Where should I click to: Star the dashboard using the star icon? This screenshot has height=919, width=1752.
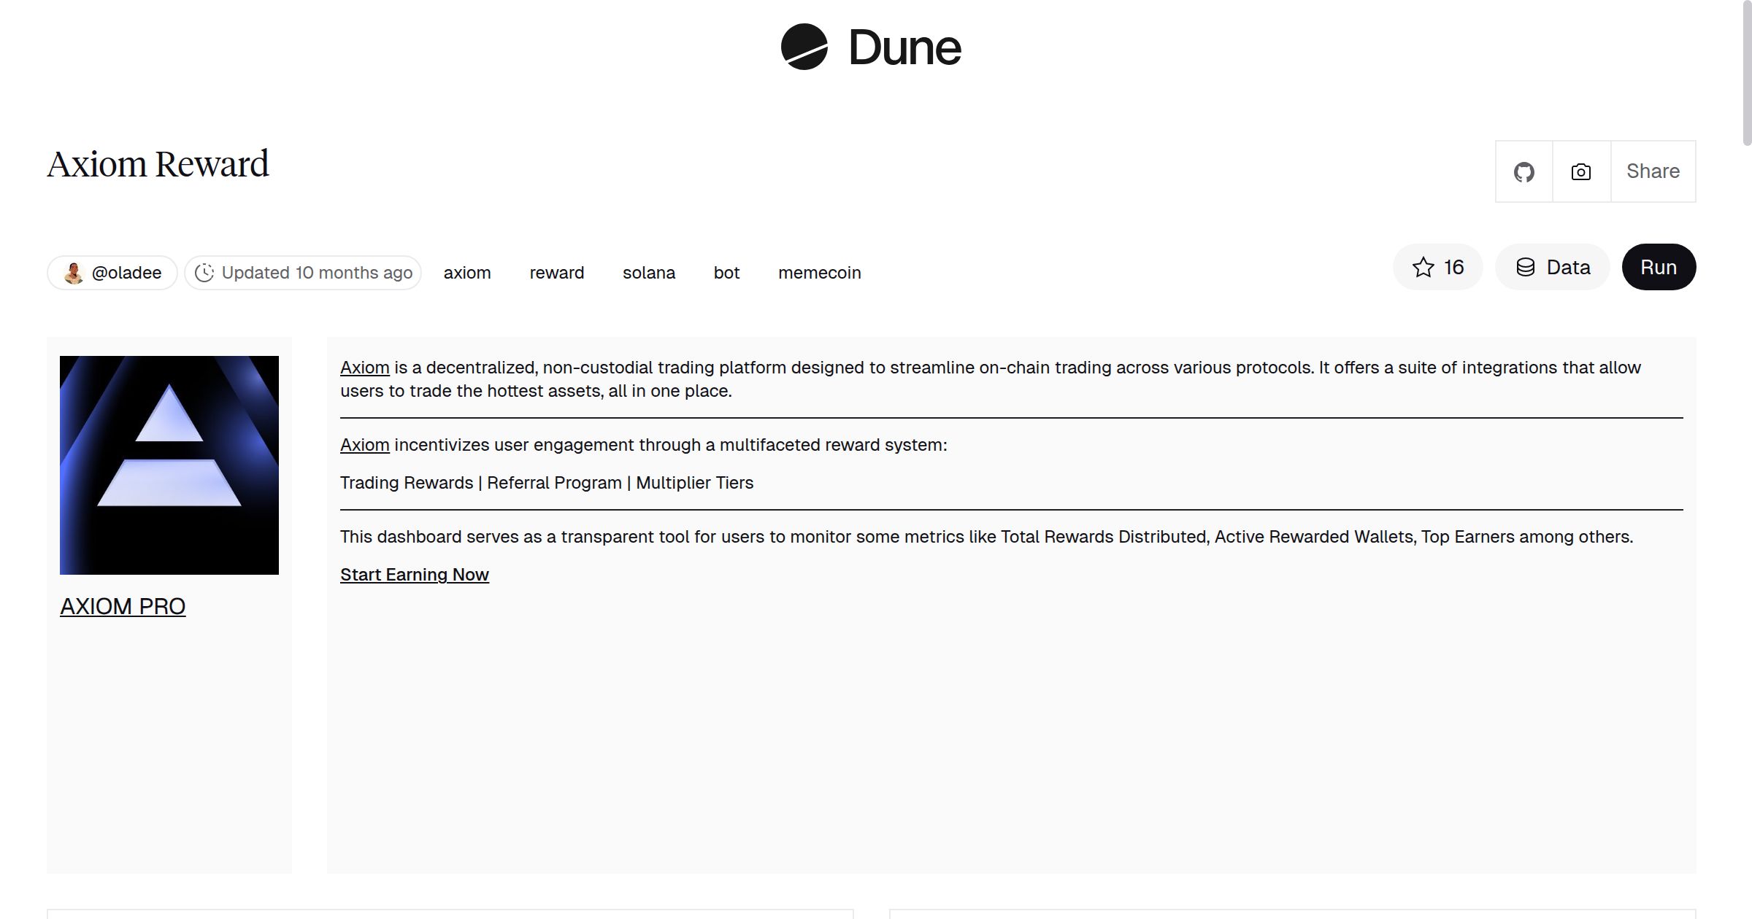click(x=1422, y=267)
